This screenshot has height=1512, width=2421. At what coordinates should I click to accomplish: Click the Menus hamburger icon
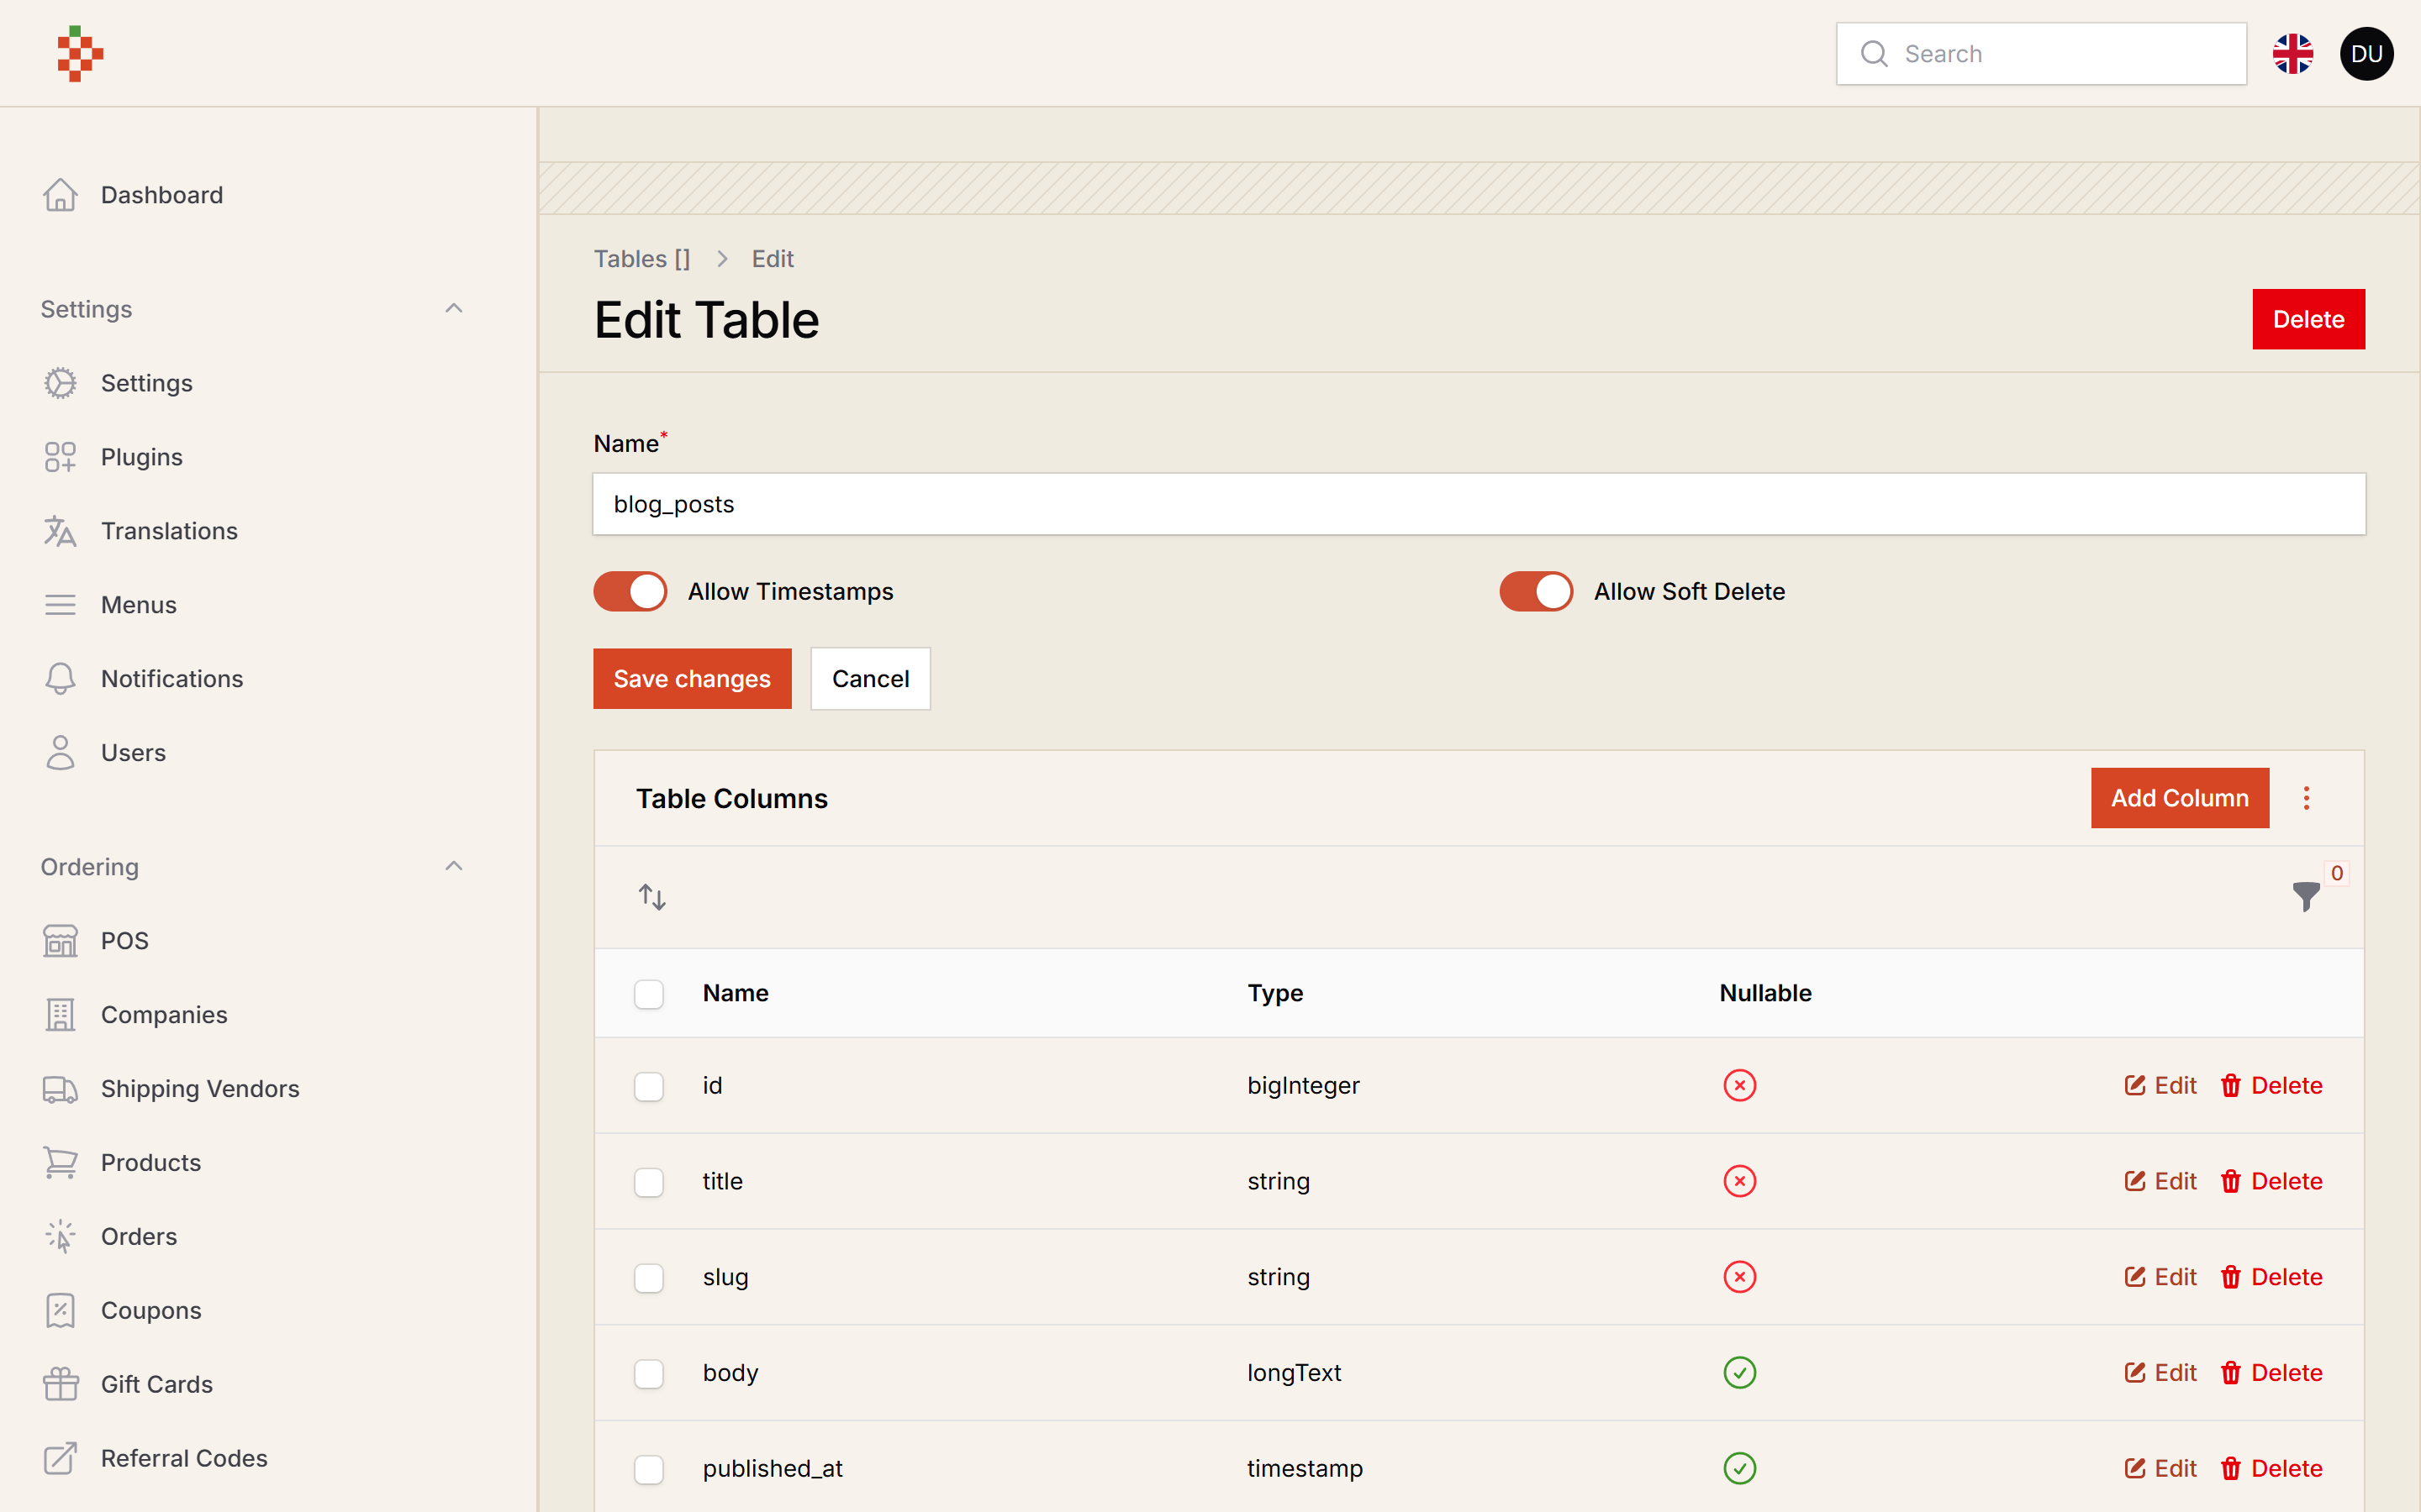coord(60,605)
